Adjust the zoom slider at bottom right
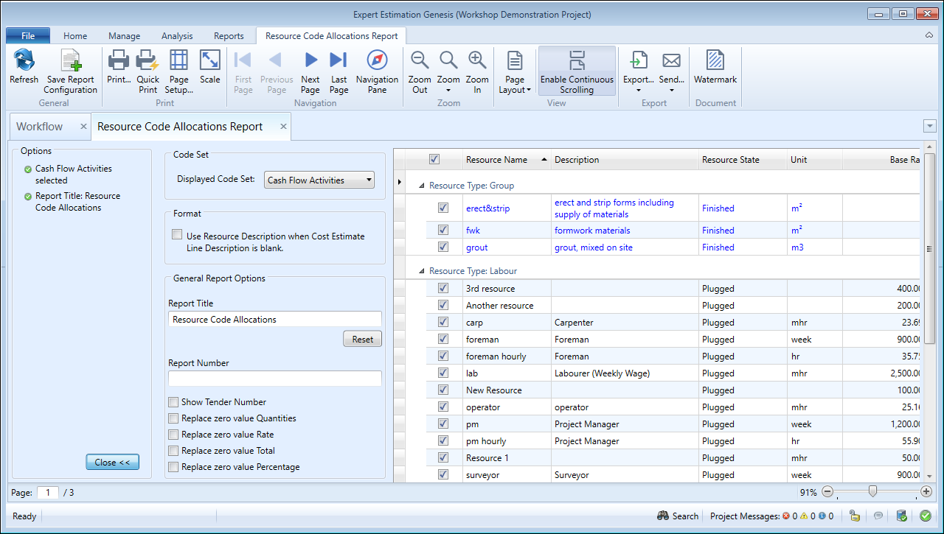This screenshot has width=944, height=534. 872,491
